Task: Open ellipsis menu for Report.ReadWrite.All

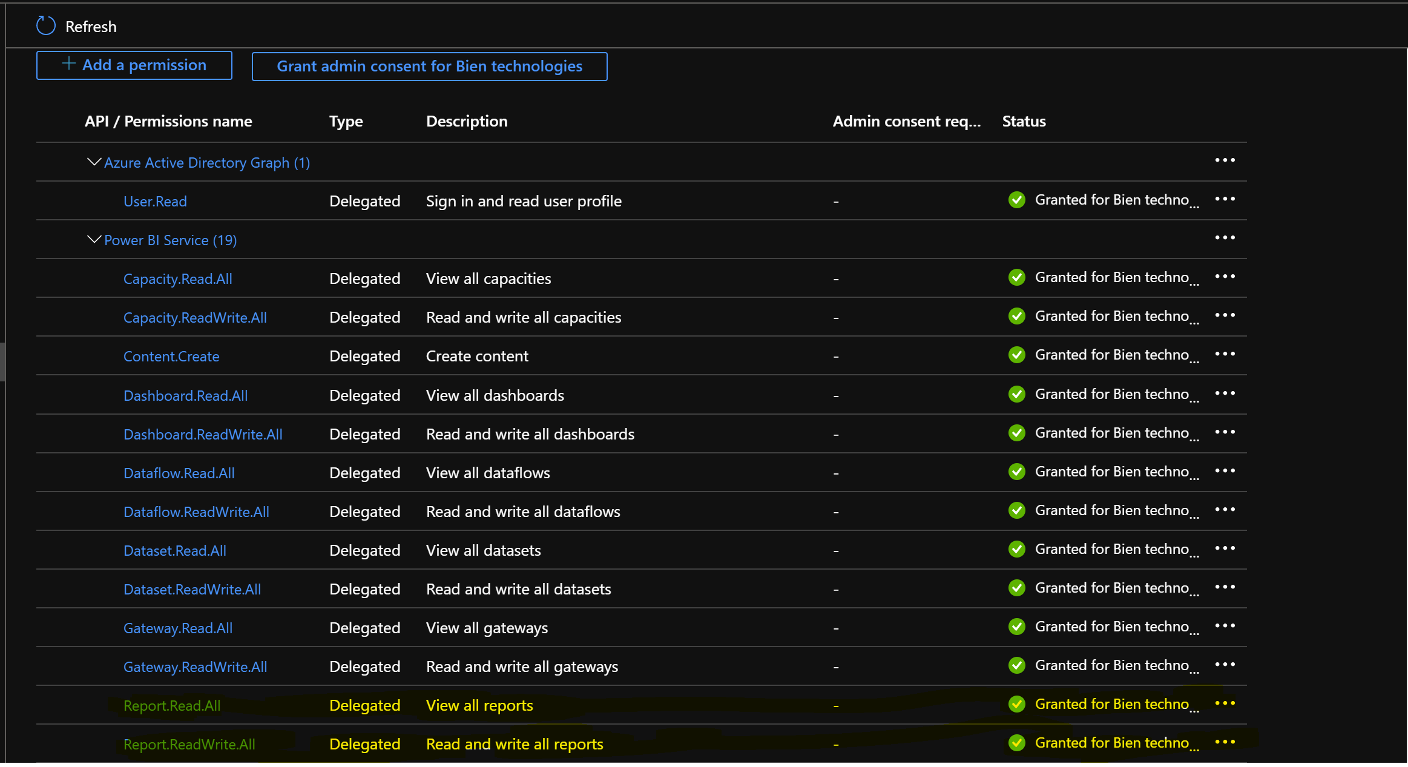Action: coord(1225,742)
